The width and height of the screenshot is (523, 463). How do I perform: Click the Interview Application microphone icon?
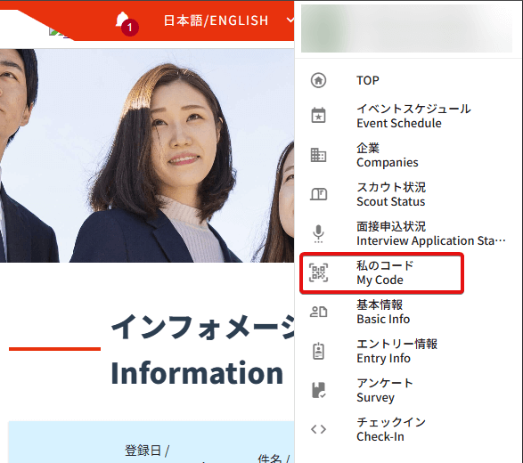[319, 233]
